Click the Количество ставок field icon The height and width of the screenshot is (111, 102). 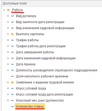13,107
